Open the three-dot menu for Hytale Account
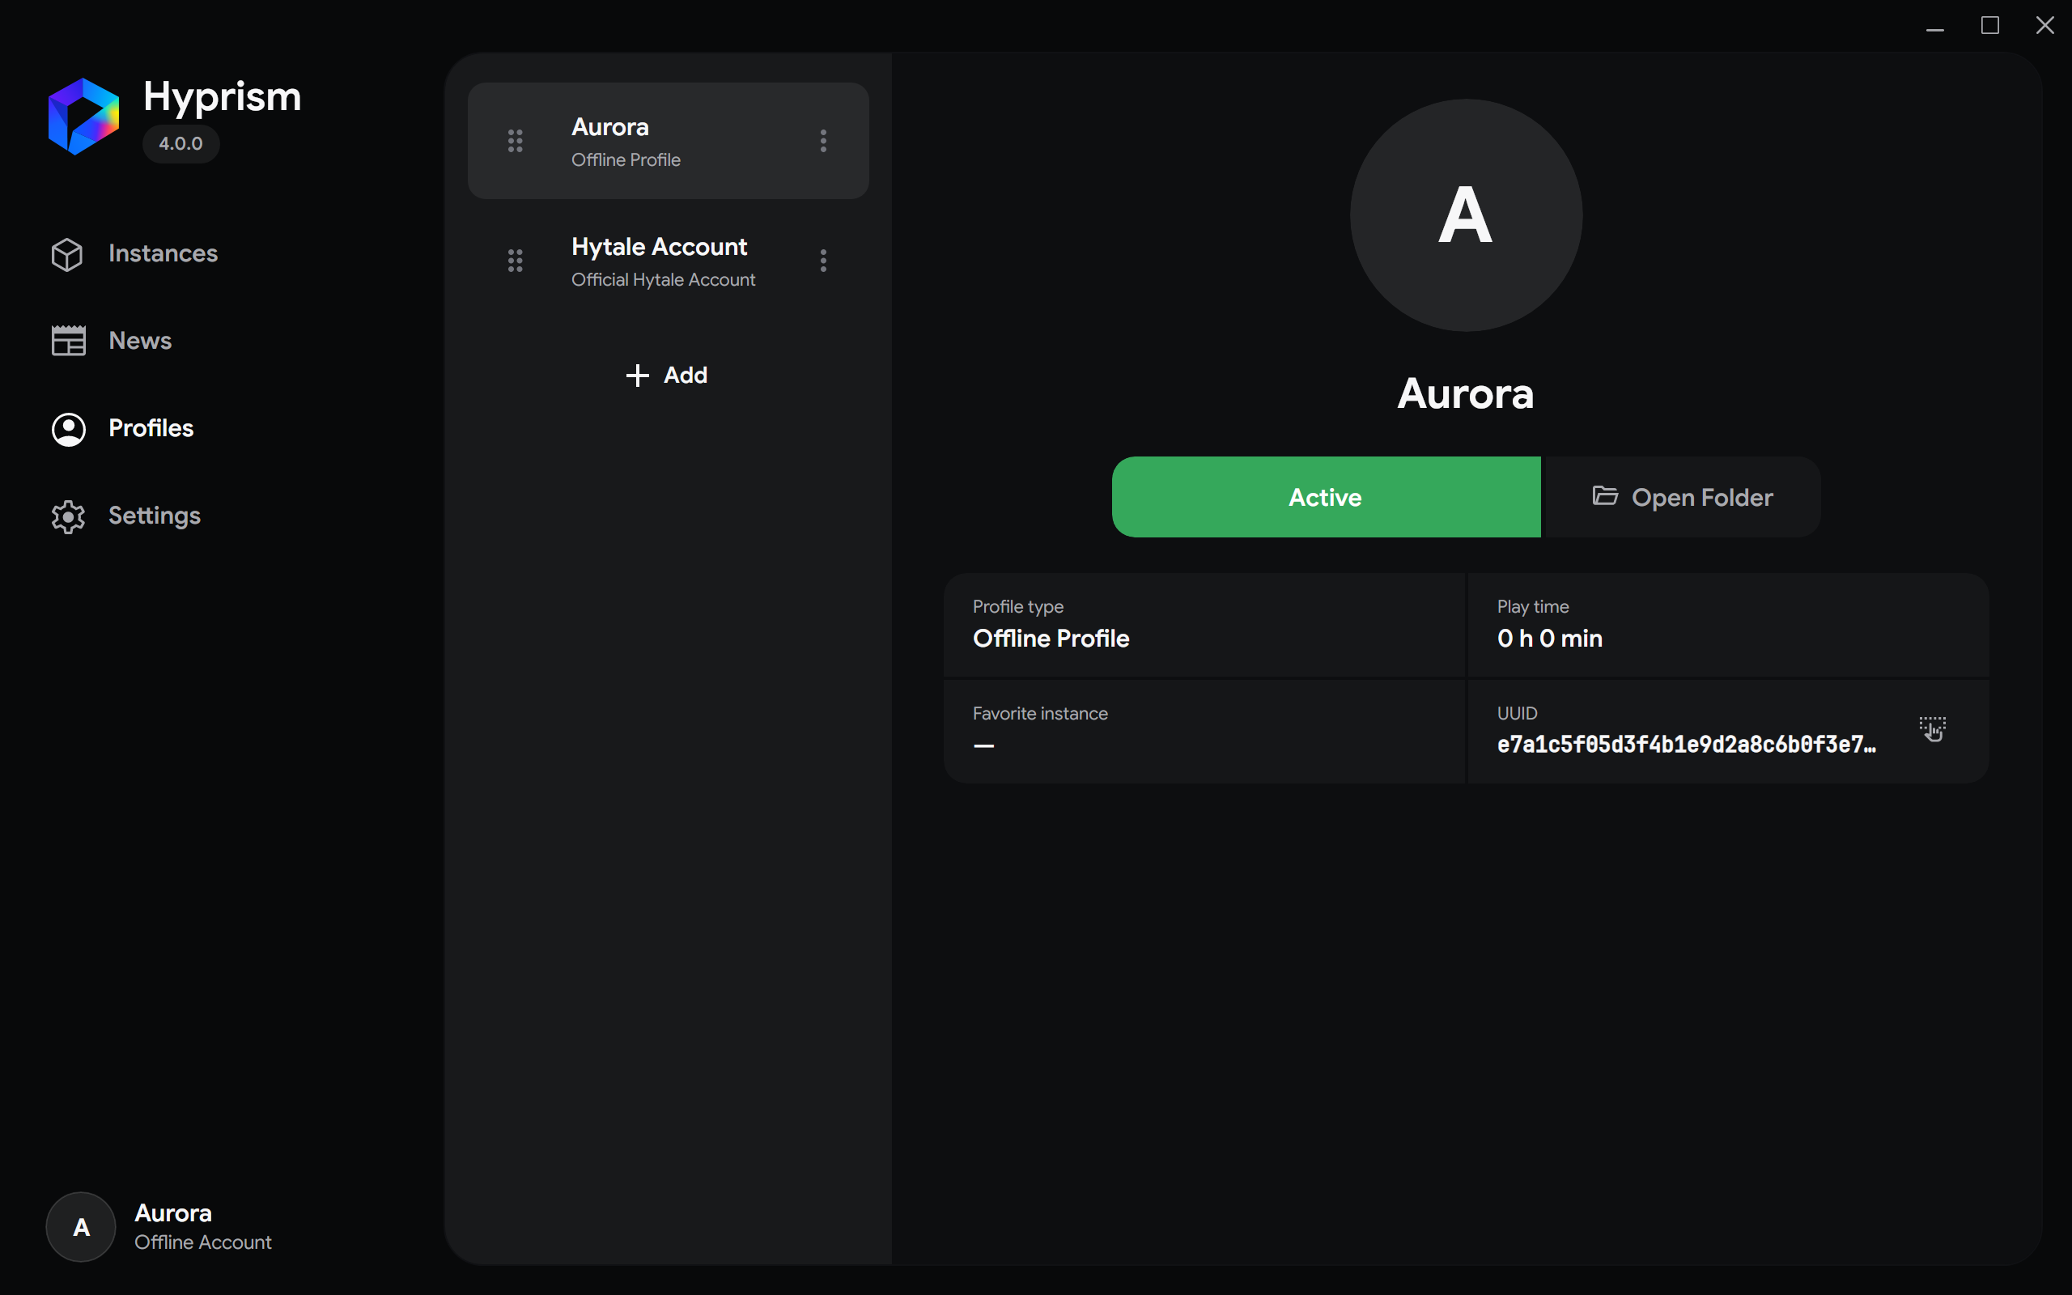The width and height of the screenshot is (2072, 1295). (823, 261)
